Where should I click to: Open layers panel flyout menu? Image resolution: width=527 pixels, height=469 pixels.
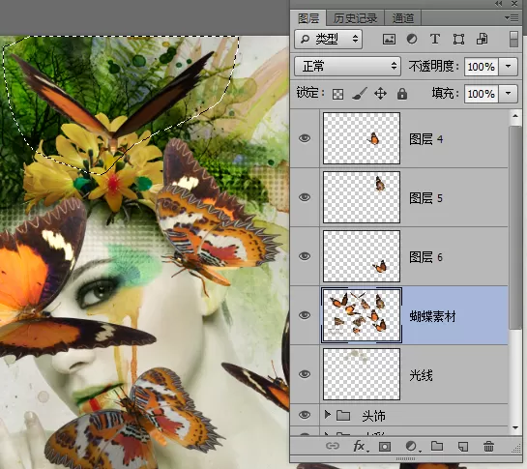(x=512, y=18)
